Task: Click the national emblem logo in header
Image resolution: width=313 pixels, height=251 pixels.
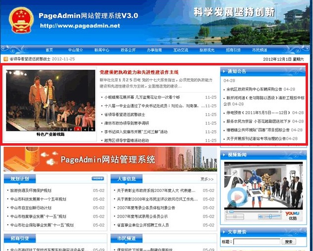Action: click(22, 20)
